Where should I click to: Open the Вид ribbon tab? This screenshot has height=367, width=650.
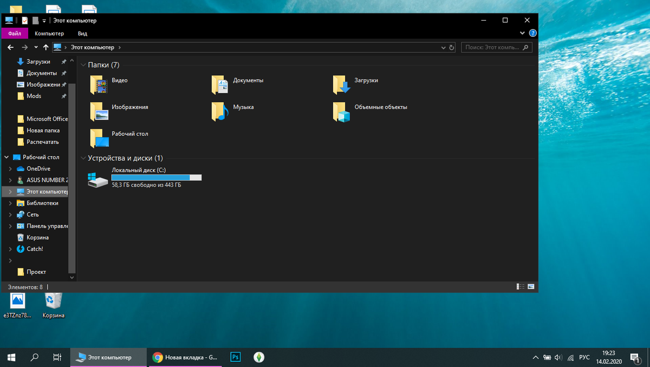pos(82,34)
